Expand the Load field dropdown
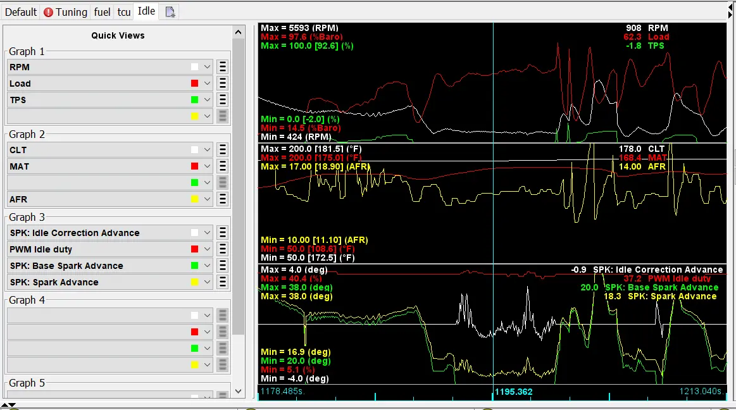The image size is (736, 410). click(x=207, y=84)
